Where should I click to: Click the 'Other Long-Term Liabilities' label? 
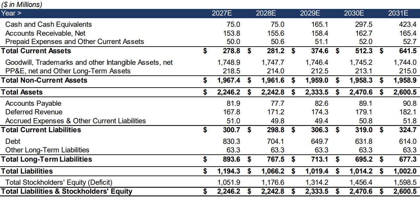click(47, 150)
